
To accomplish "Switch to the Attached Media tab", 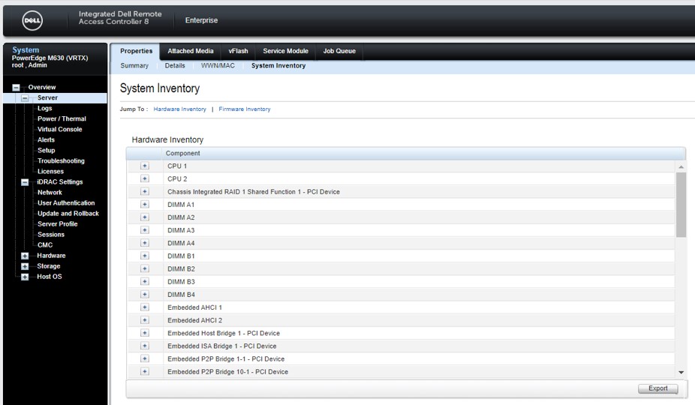I will (190, 51).
